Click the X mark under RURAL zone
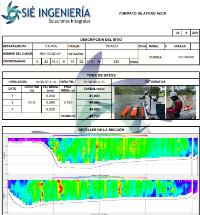200x215 pixels. pos(166,46)
